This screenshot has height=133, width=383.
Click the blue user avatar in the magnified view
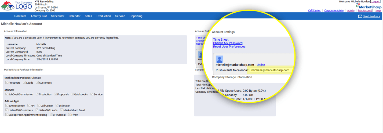[x=220, y=59]
